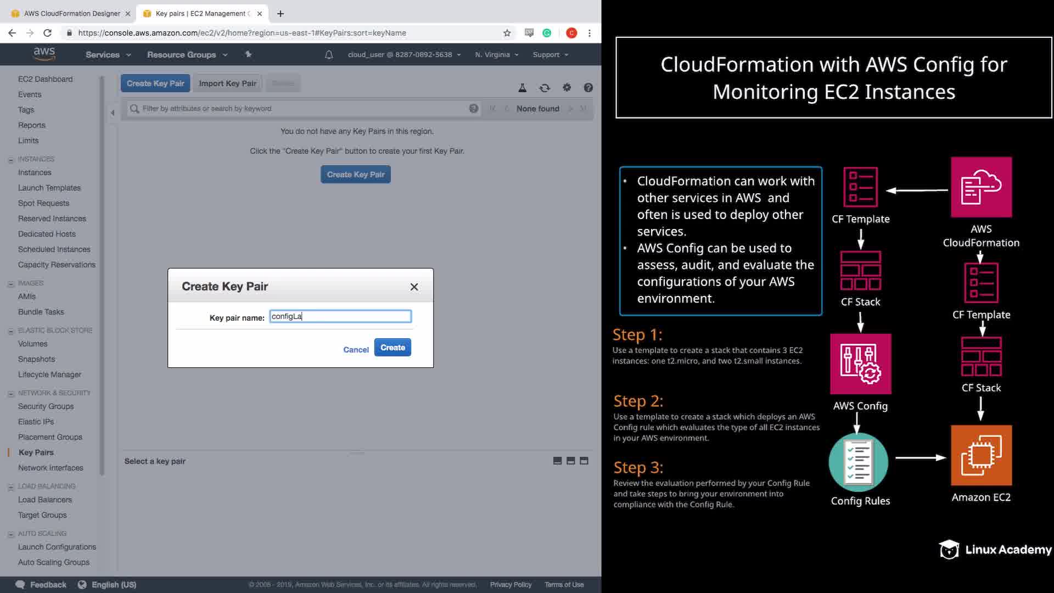Click the AWS logo
Image resolution: width=1054 pixels, height=593 pixels.
tap(44, 54)
